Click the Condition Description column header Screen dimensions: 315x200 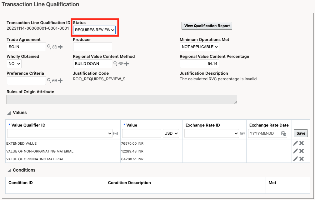(129, 182)
